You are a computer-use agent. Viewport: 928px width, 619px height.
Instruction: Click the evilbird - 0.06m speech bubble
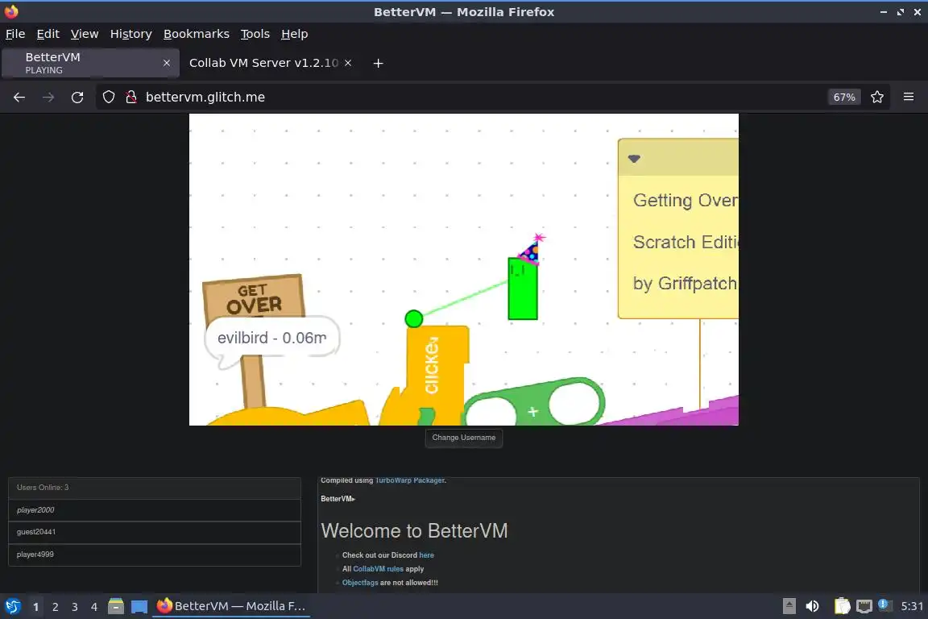(271, 339)
